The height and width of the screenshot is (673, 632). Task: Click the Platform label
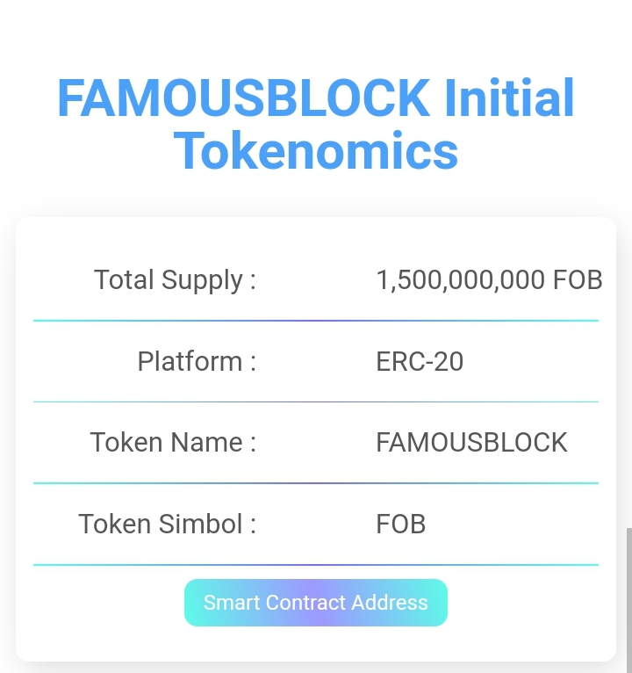click(197, 361)
